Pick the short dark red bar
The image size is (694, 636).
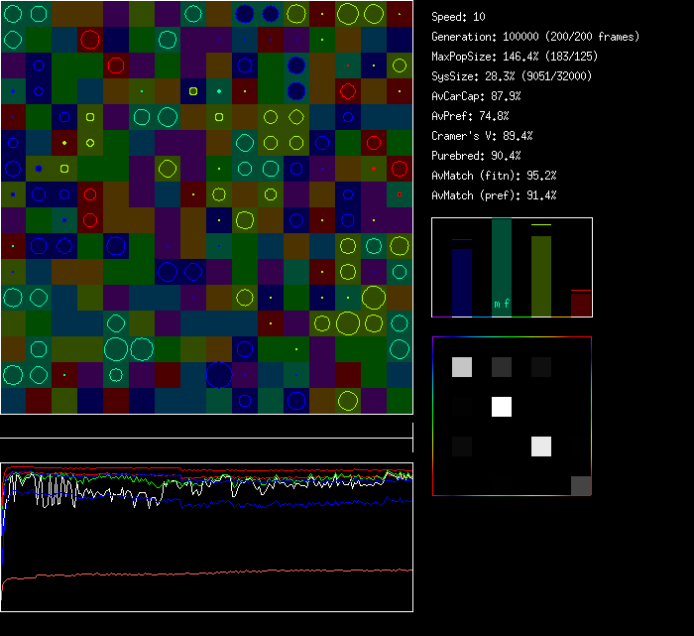581,304
